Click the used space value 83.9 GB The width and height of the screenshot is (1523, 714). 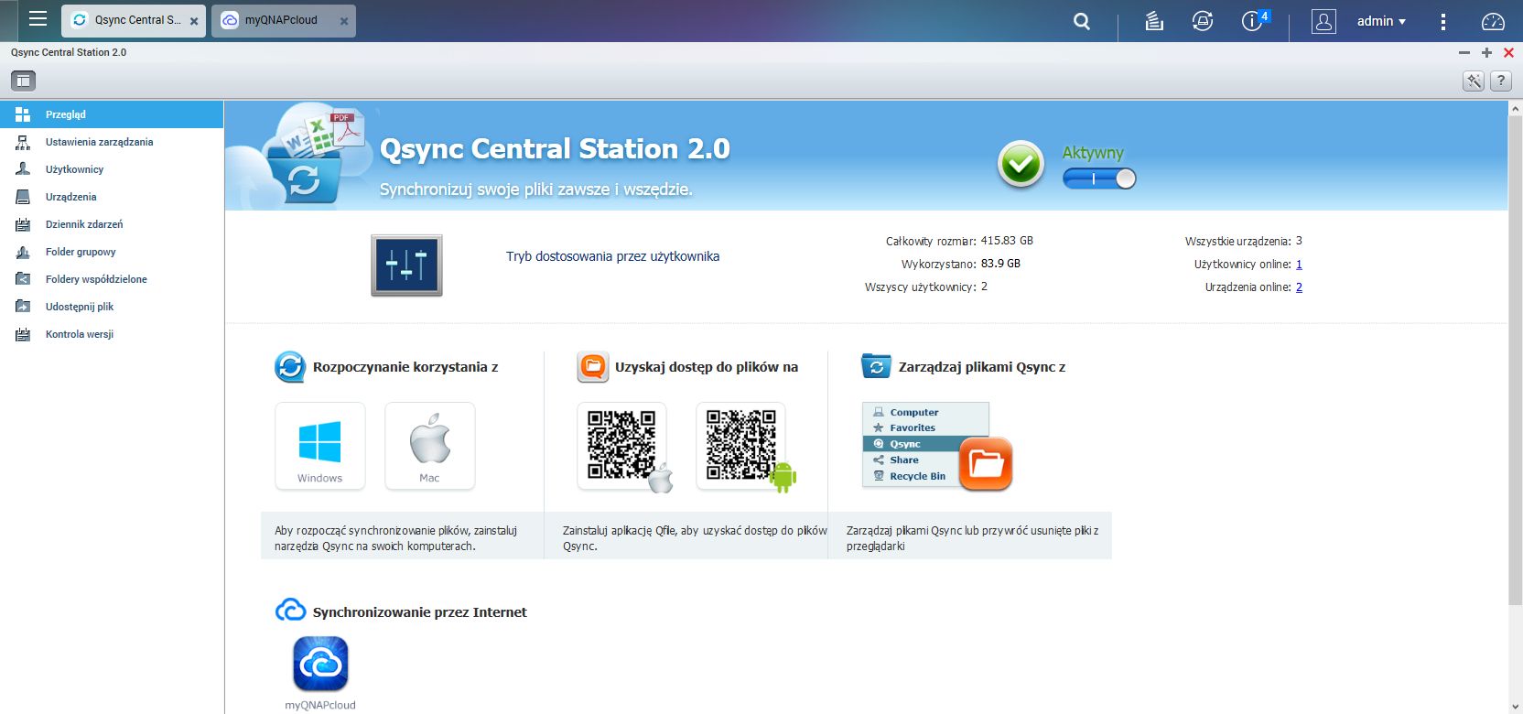(x=1000, y=264)
